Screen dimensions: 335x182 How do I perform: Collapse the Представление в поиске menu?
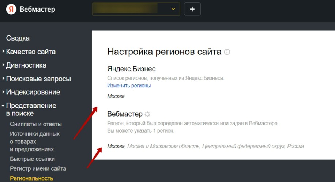tap(31, 109)
